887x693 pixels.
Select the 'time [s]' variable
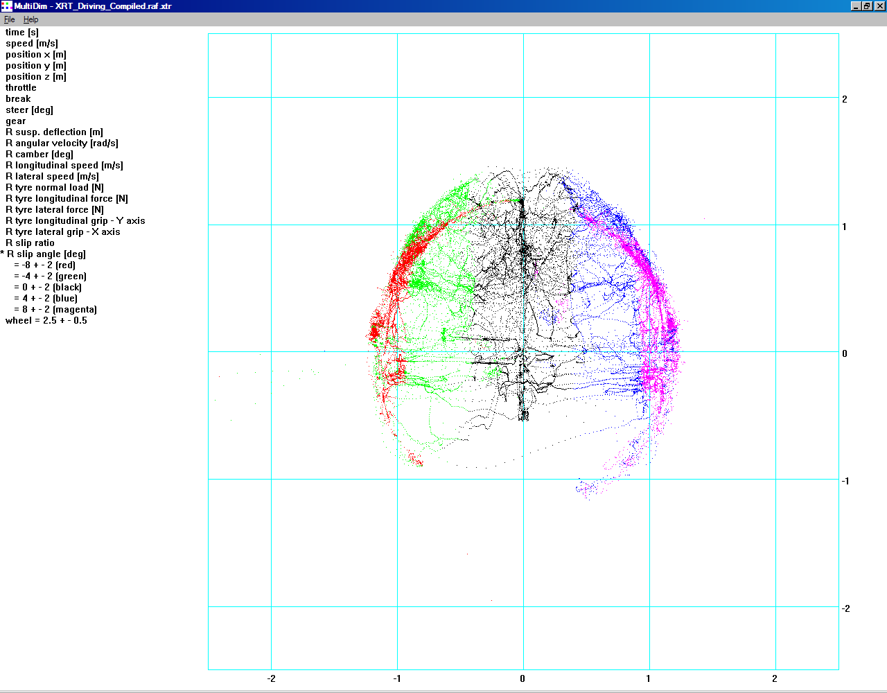point(22,33)
